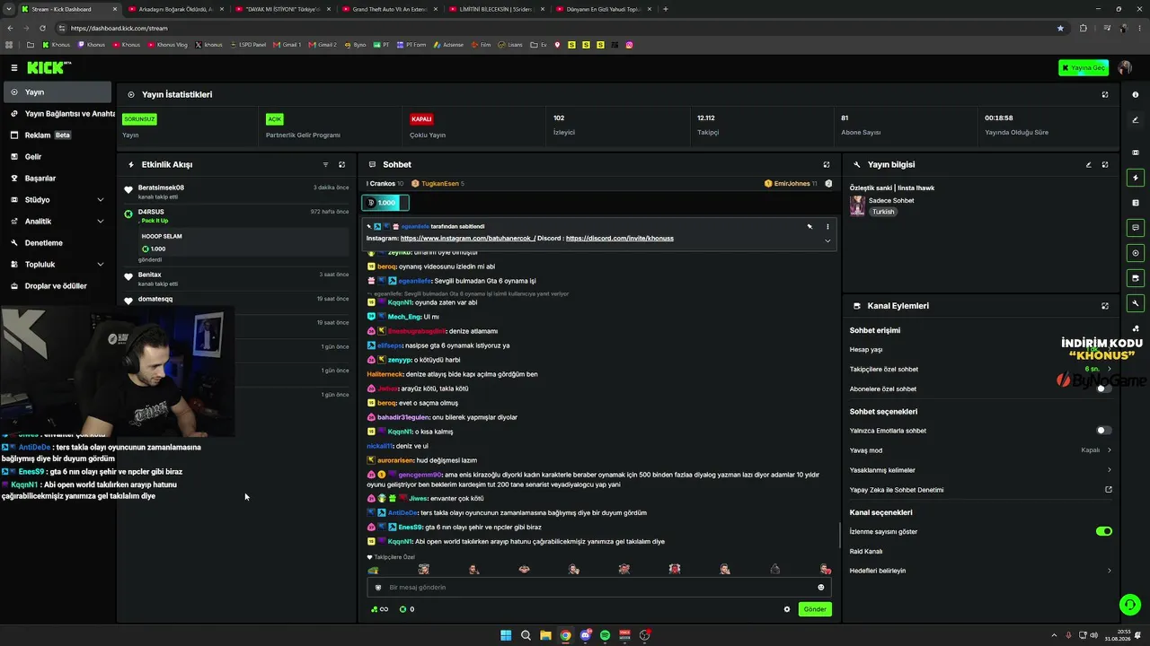The height and width of the screenshot is (646, 1150).
Task: Open Spotify from the Windows taskbar
Action: click(x=605, y=635)
